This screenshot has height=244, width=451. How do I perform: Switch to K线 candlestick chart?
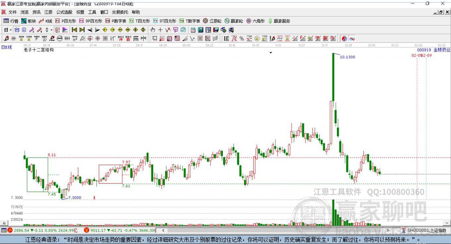[x=45, y=21]
